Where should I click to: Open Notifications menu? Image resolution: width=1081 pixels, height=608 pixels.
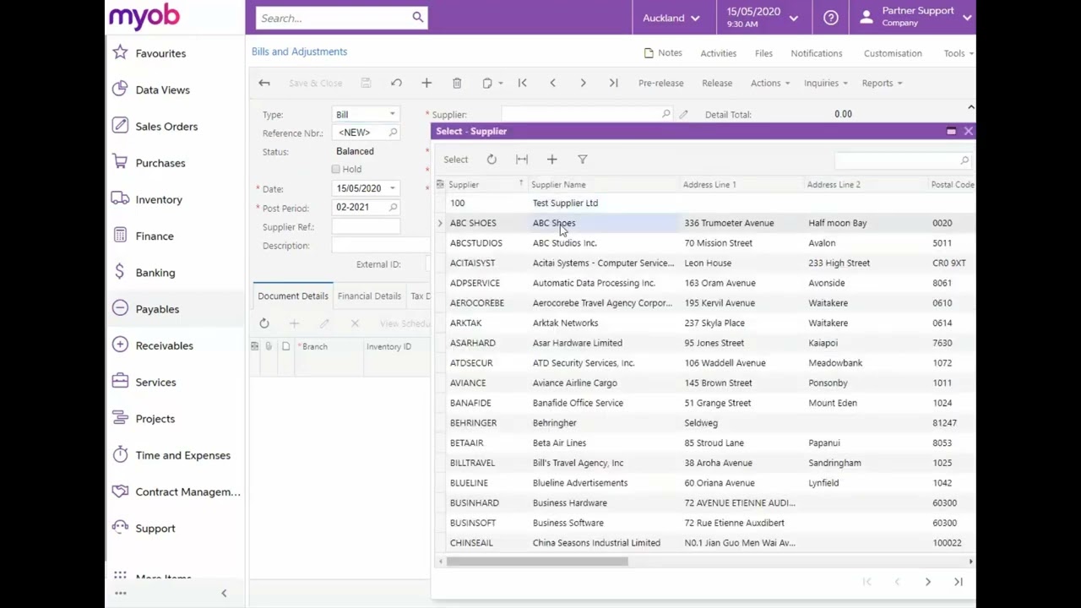click(x=816, y=53)
